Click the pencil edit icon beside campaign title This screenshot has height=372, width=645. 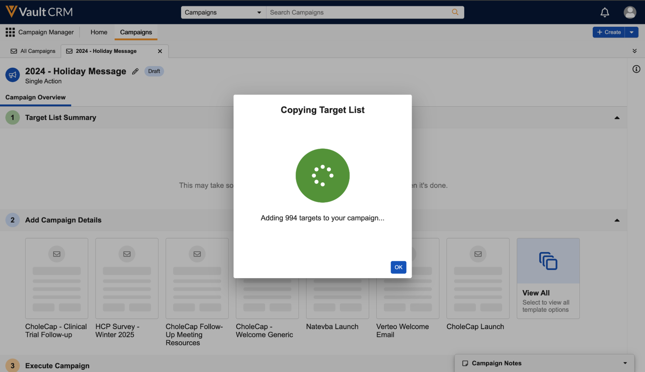[135, 71]
